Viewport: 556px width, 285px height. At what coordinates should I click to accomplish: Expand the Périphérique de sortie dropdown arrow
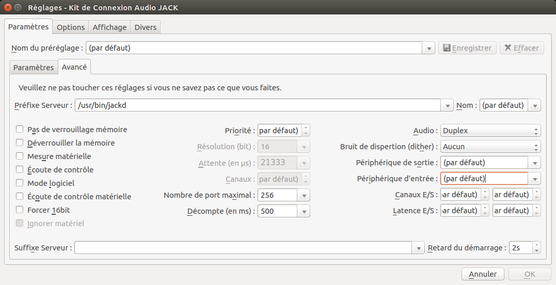[535, 163]
